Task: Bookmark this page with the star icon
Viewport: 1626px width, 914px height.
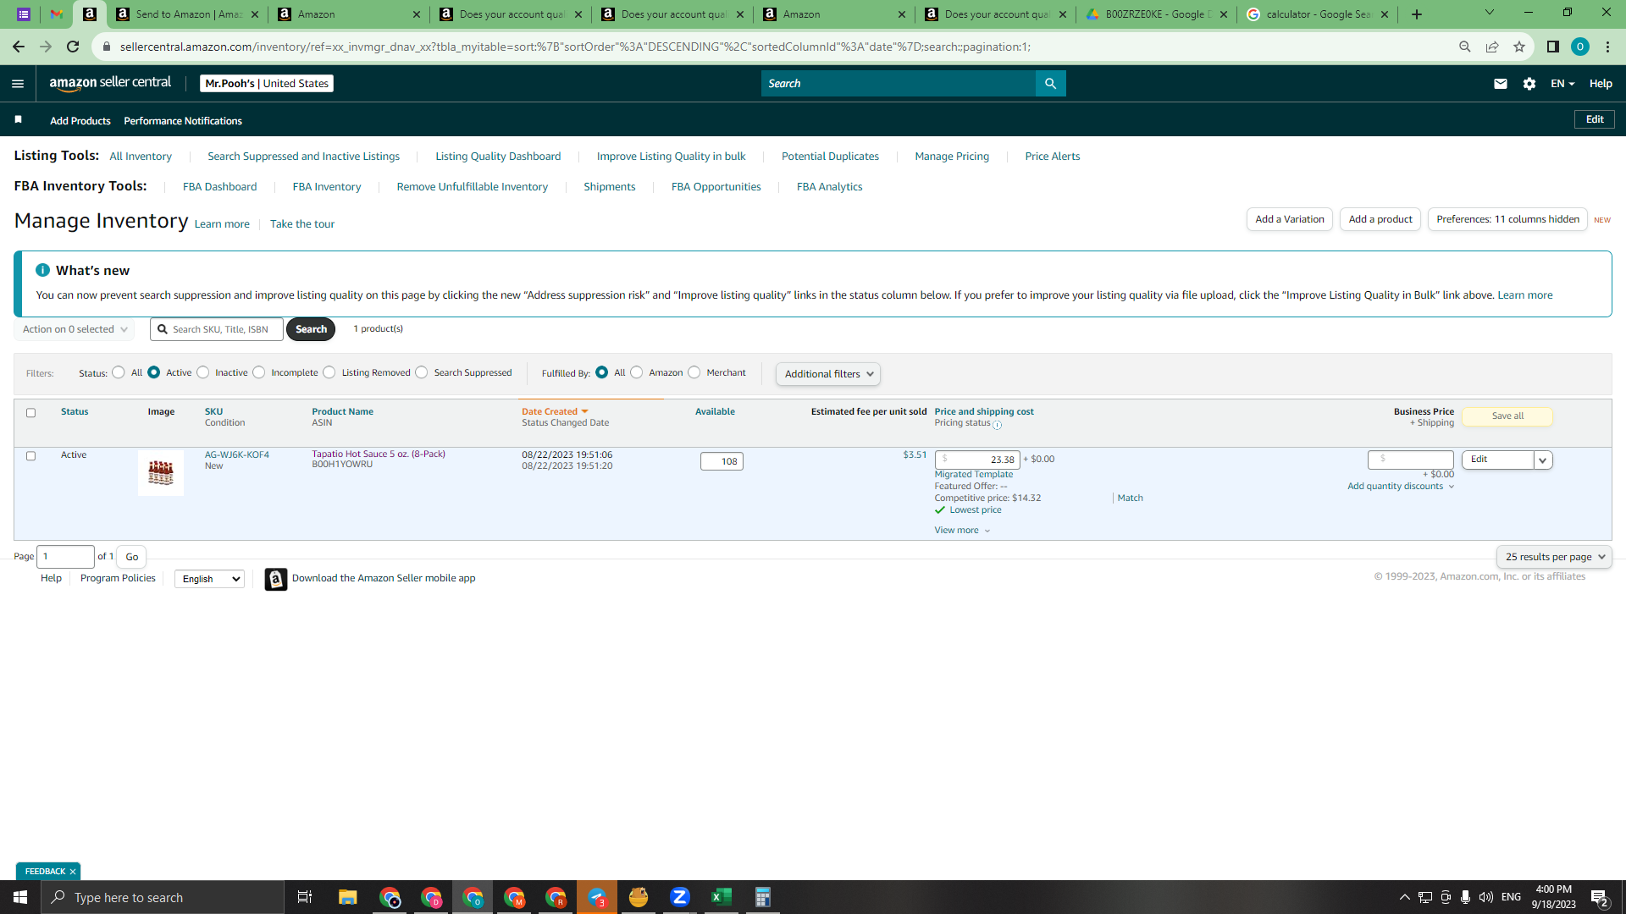Action: [x=1519, y=47]
